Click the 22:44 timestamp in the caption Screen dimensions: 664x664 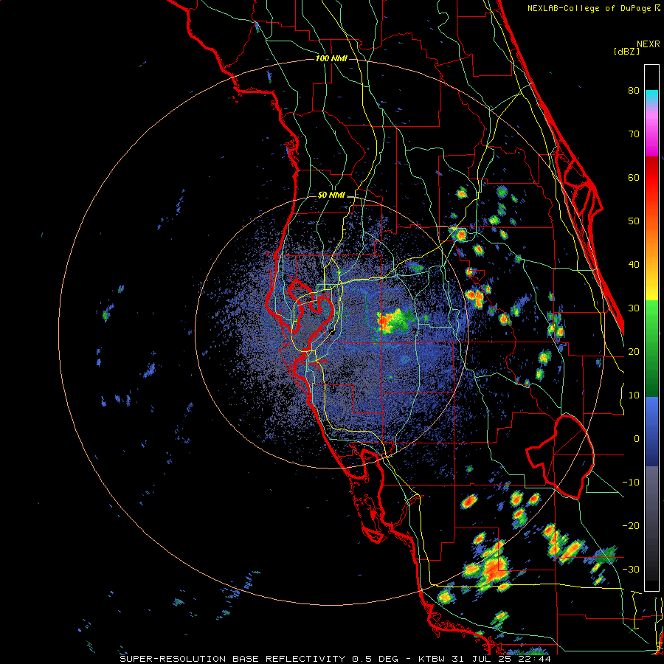click(536, 659)
